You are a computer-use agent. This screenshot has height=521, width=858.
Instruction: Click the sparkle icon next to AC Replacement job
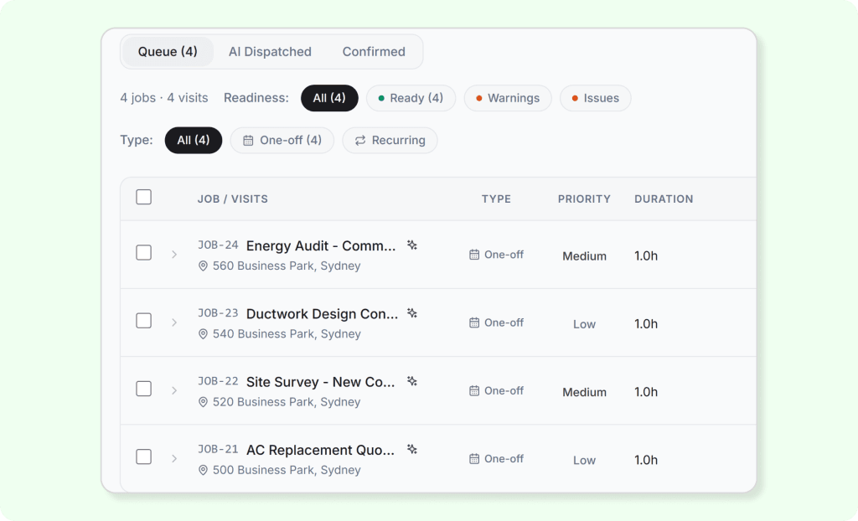coord(411,449)
